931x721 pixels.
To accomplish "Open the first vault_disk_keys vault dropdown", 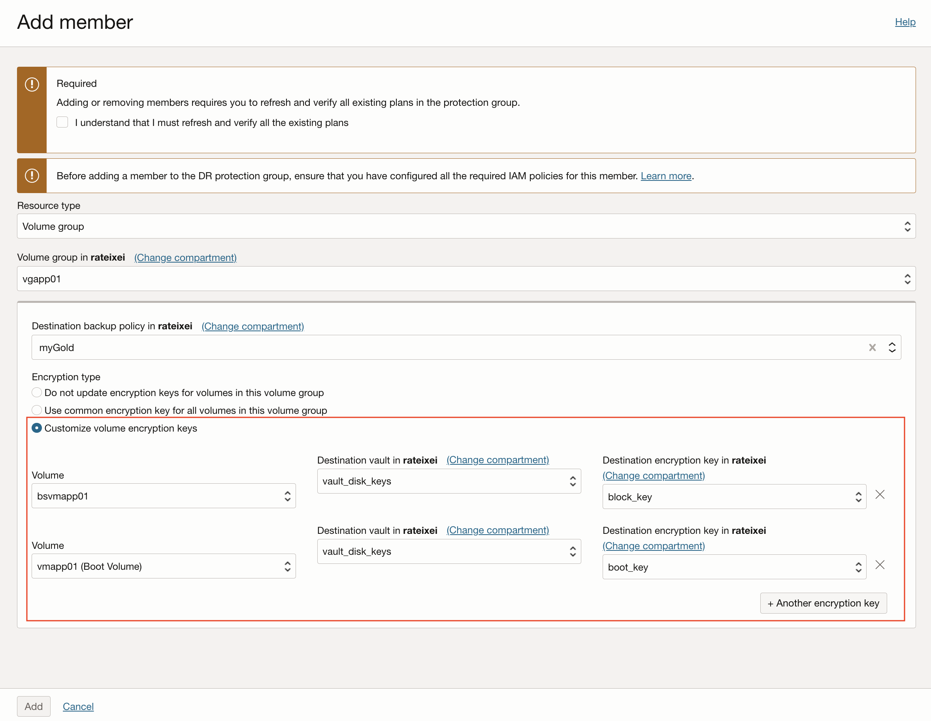I will click(449, 481).
